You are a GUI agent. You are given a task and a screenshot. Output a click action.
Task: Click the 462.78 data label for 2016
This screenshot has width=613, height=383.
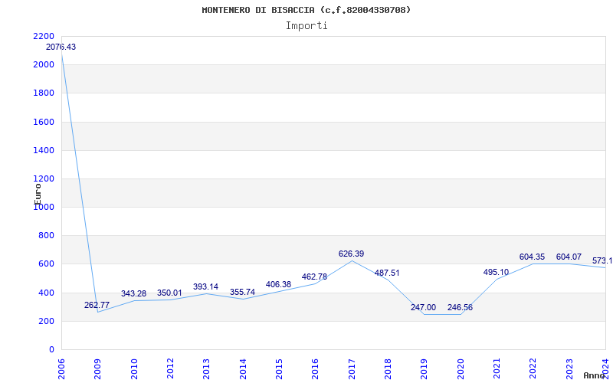pyautogui.click(x=314, y=277)
